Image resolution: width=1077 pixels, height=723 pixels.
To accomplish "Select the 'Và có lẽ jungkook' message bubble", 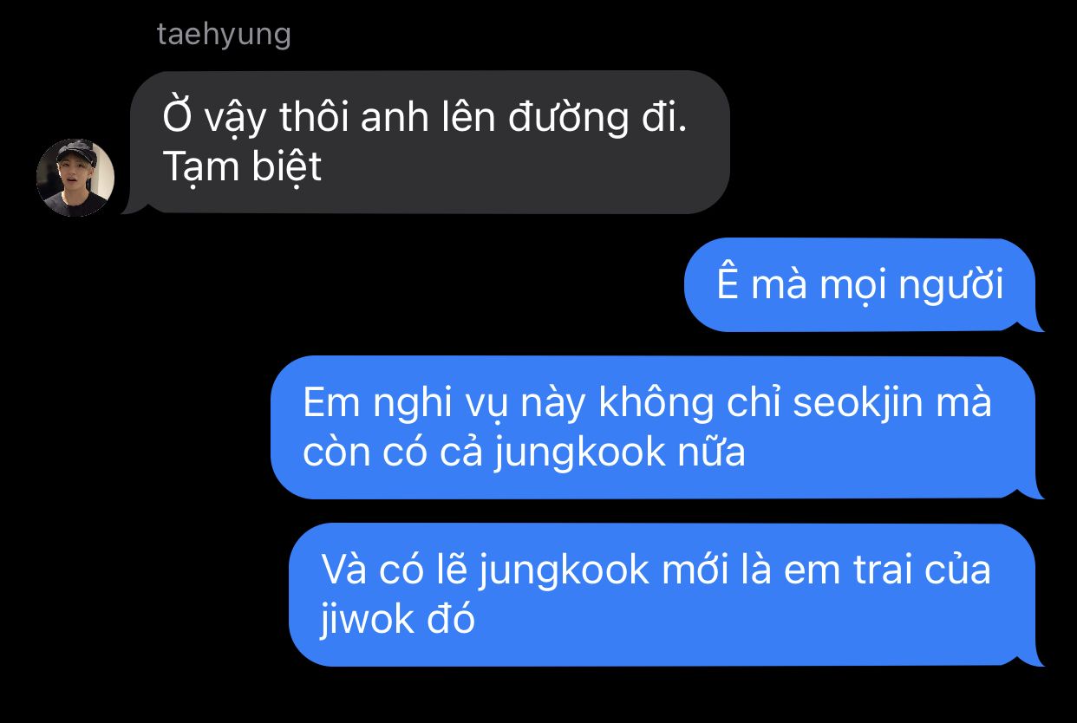I will click(x=663, y=595).
